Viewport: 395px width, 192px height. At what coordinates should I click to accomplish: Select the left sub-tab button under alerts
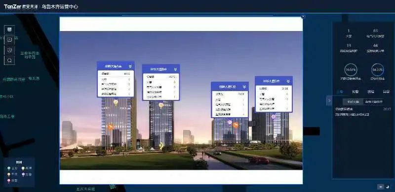pyautogui.click(x=353, y=102)
